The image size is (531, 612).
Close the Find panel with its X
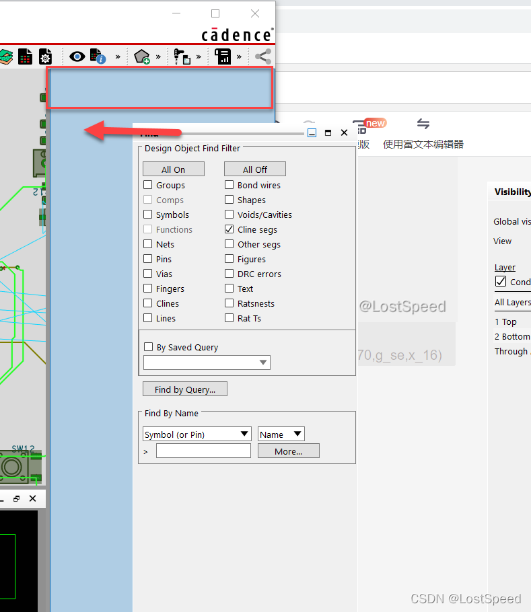pyautogui.click(x=344, y=132)
